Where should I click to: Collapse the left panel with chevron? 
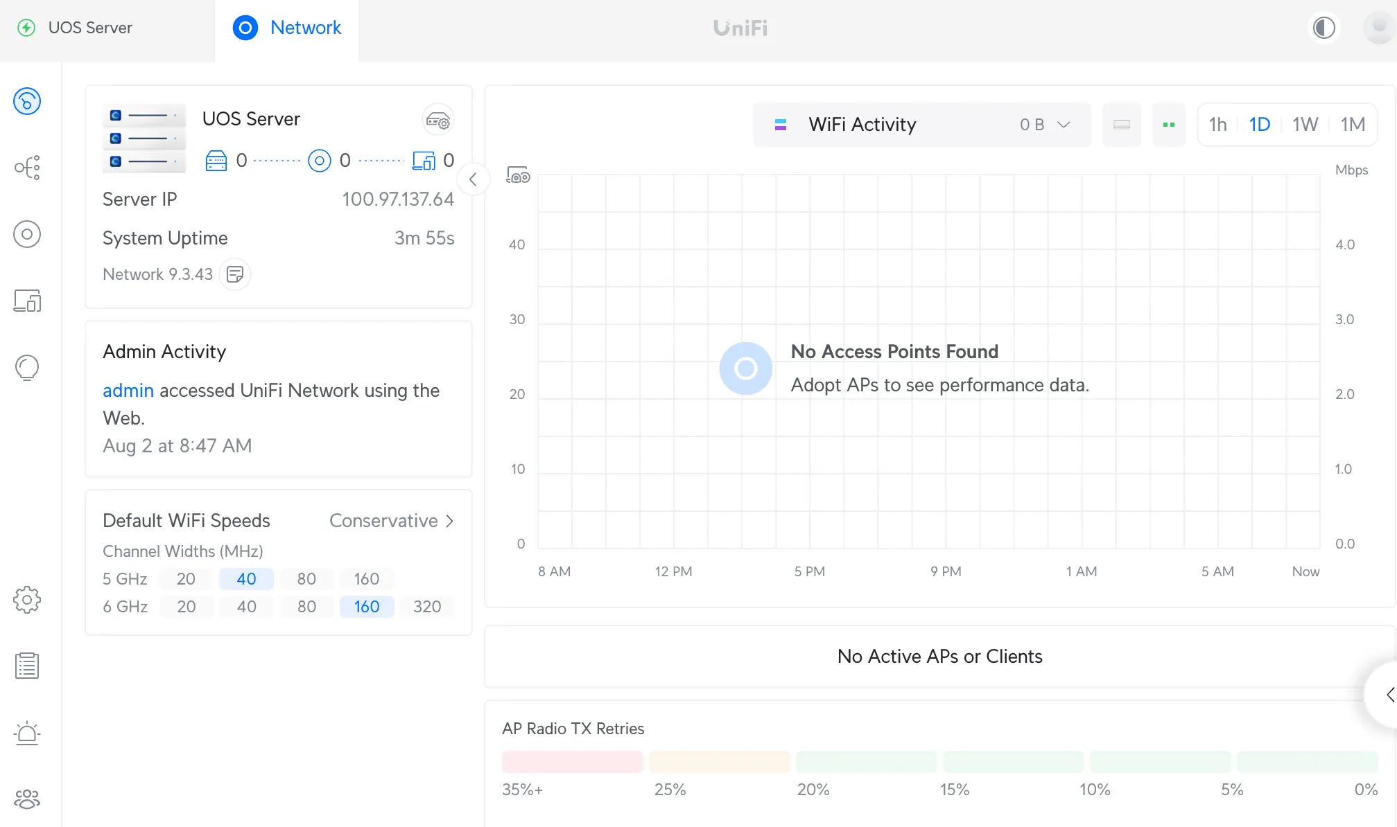point(474,180)
